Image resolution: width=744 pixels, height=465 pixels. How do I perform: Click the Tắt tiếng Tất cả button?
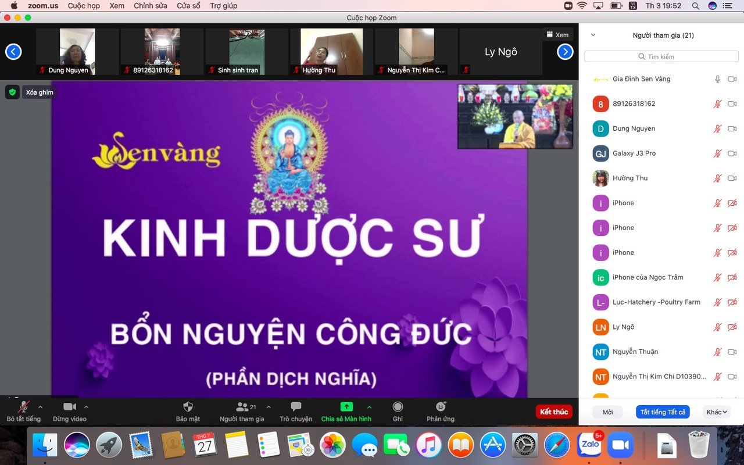tap(663, 412)
